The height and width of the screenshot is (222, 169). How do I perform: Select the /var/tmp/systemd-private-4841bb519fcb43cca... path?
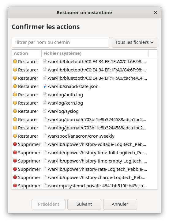(x=97, y=186)
